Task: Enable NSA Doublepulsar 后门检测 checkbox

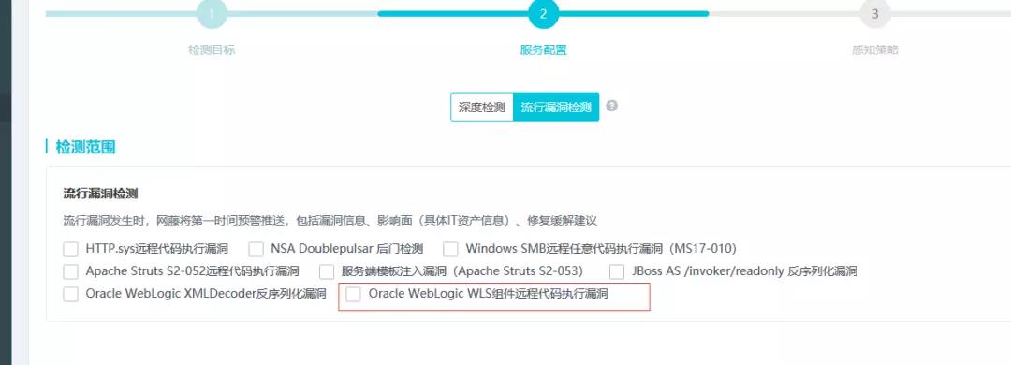Action: [256, 249]
